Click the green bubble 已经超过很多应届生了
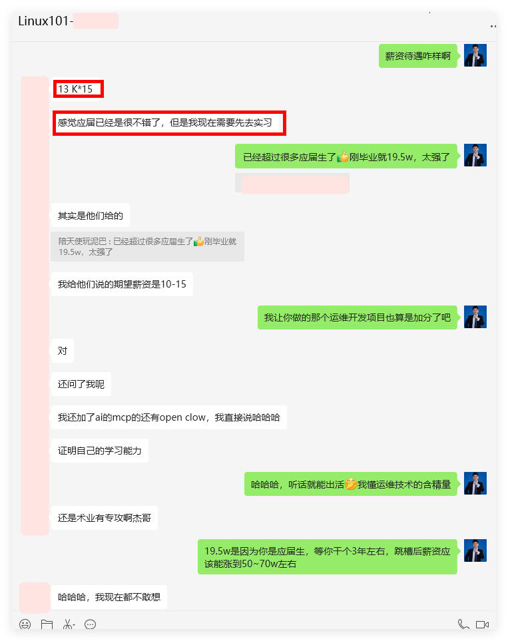This screenshot has height=641, width=508. tap(346, 156)
